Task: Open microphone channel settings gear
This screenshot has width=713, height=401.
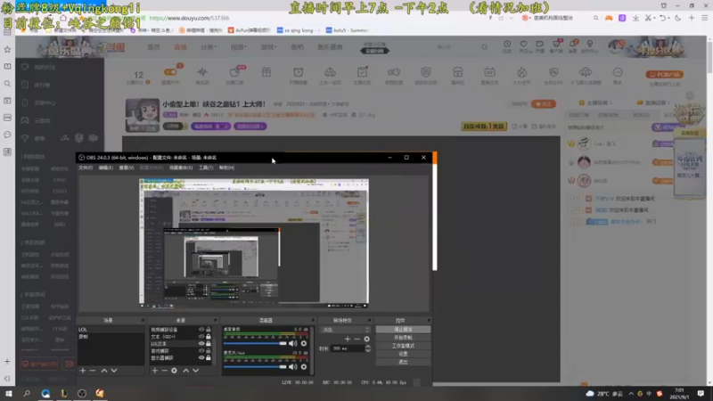Action: [x=304, y=366]
